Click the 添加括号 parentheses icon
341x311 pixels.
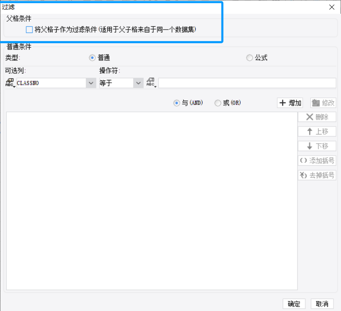coord(304,161)
